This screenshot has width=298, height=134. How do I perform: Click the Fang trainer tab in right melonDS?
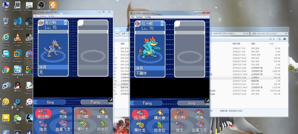tap(147, 103)
